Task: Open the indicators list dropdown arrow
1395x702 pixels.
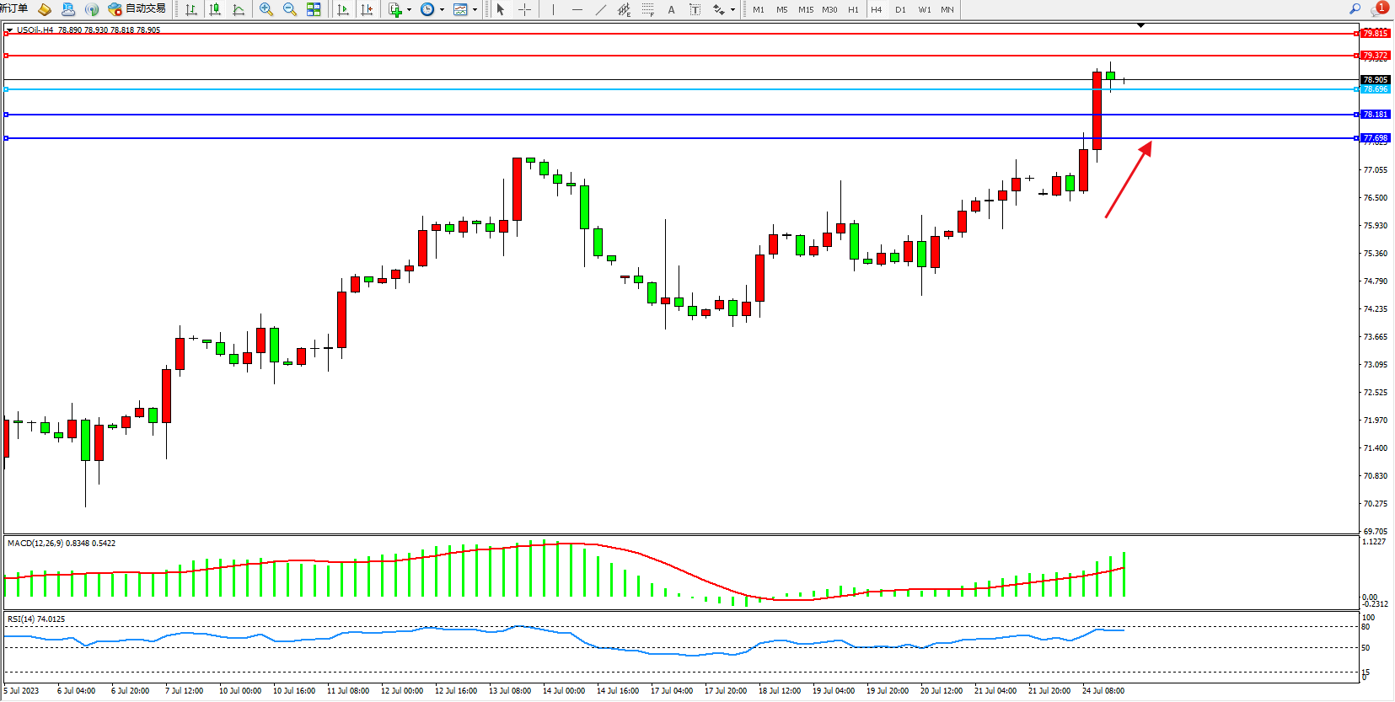Action: click(x=409, y=10)
